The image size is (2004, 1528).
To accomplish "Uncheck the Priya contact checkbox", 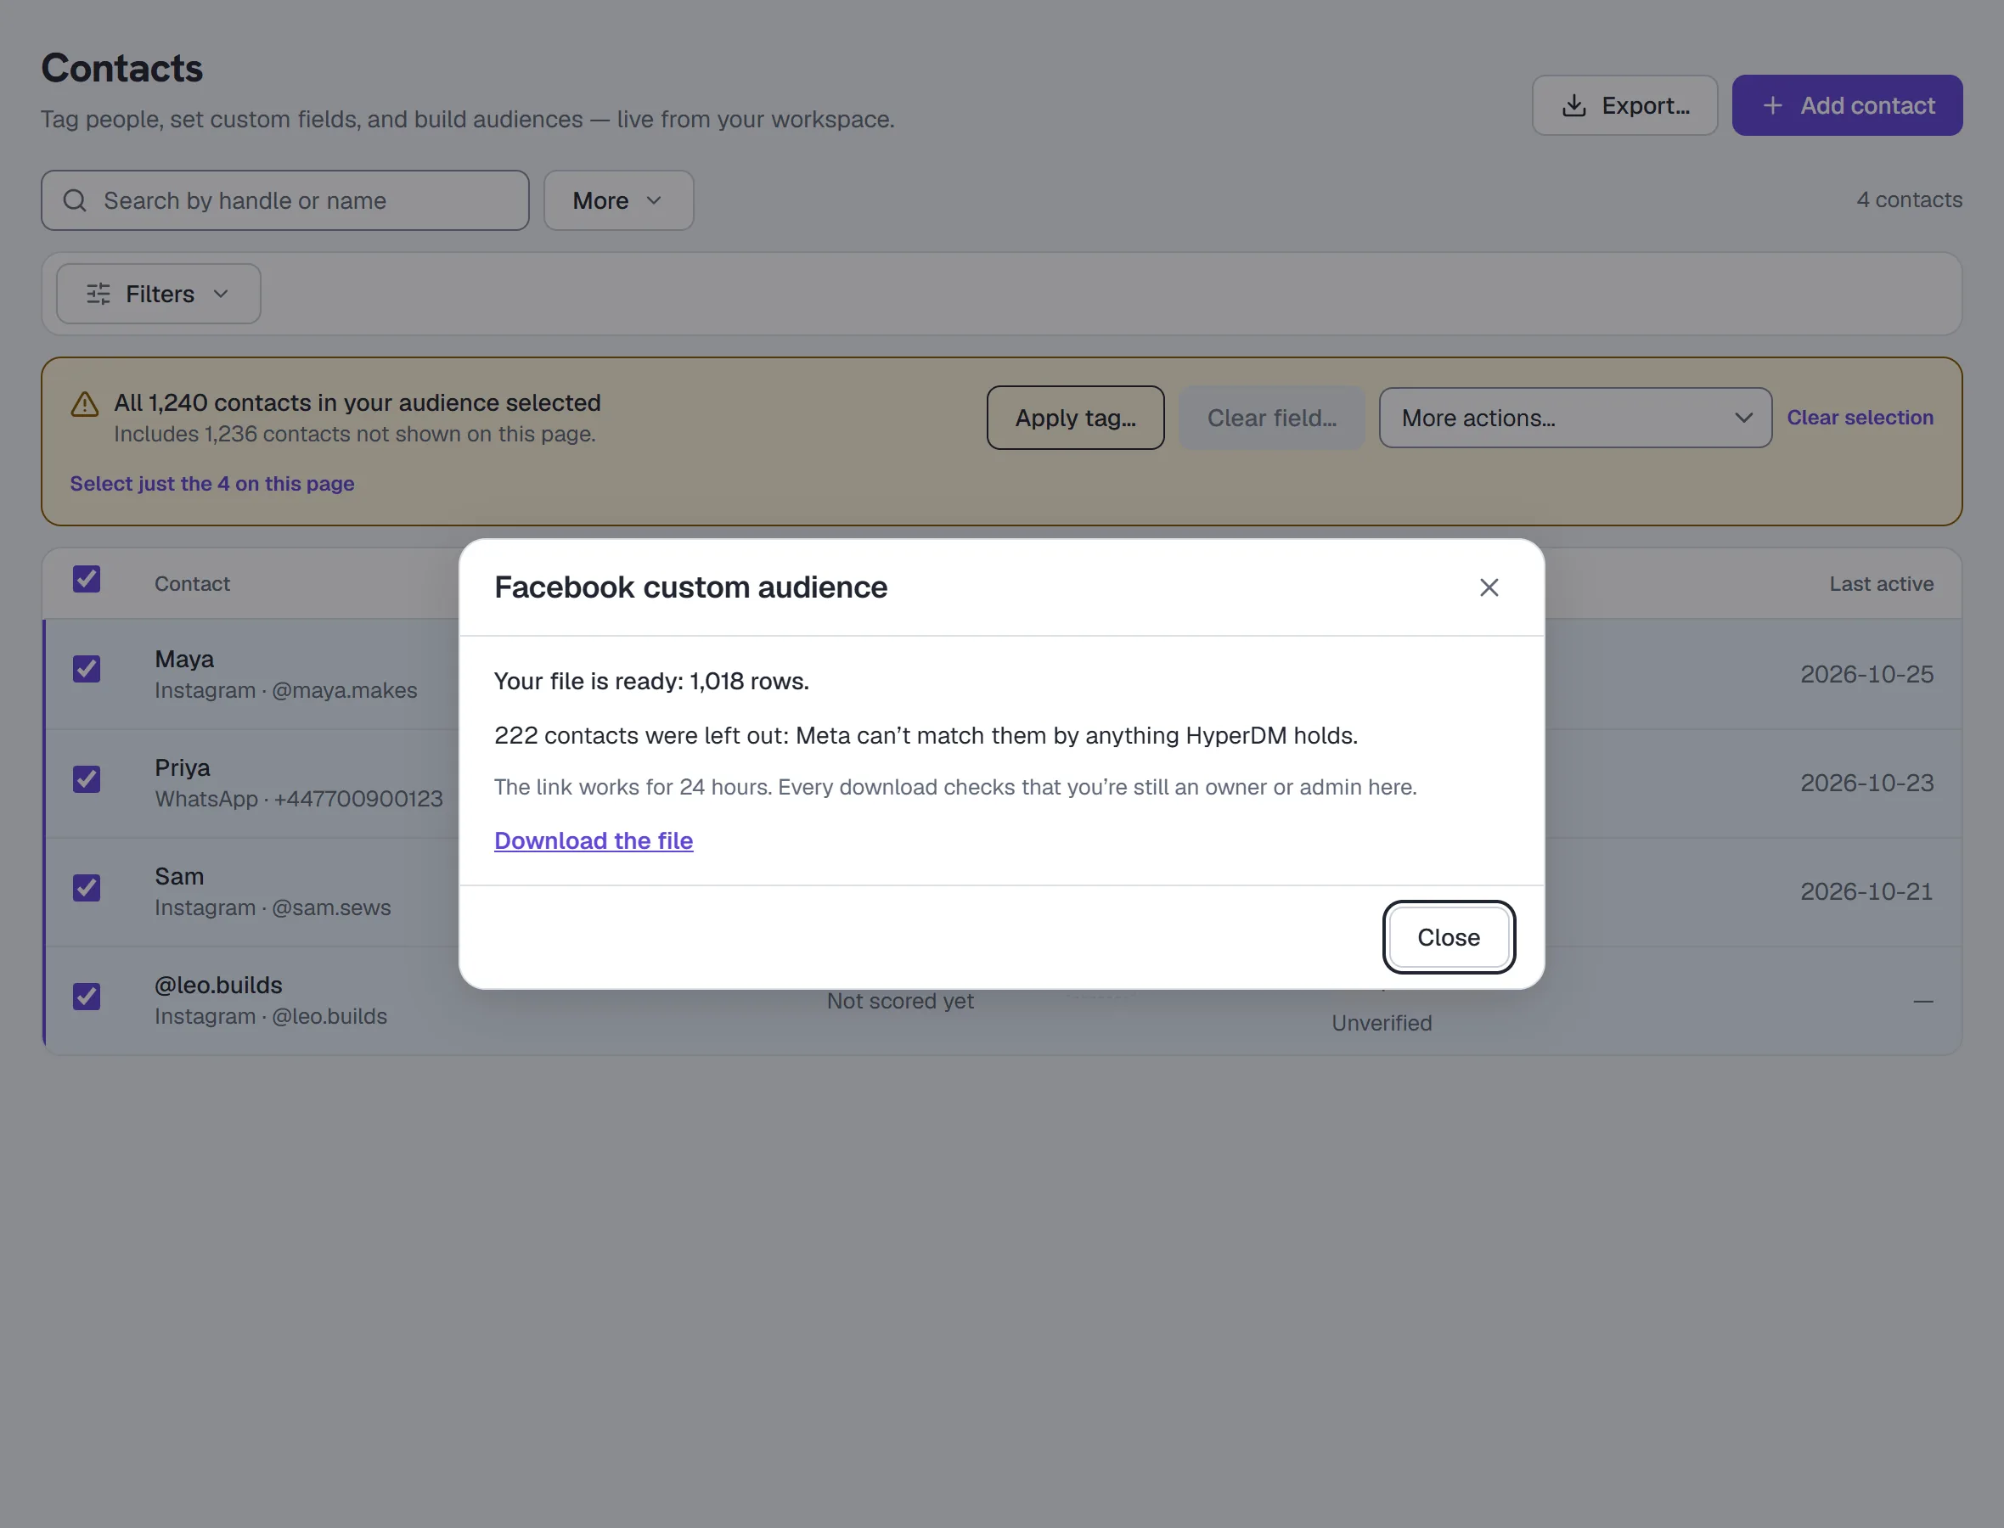I will coord(87,779).
